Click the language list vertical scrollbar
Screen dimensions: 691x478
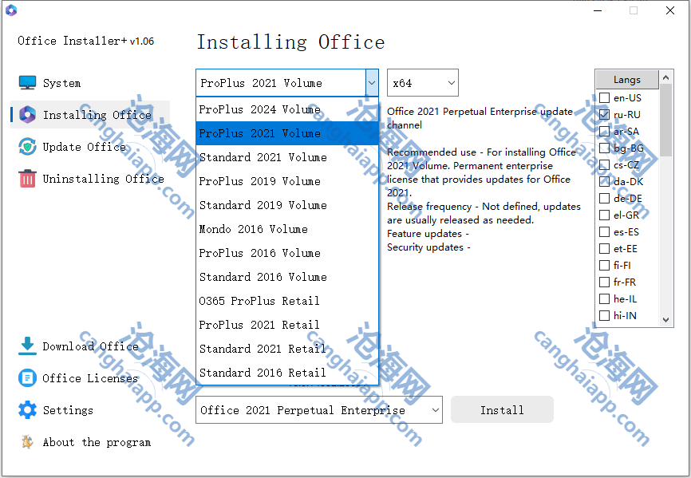665,199
